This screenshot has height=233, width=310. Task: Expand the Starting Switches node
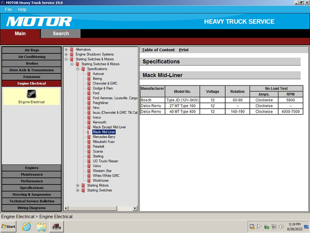(x=77, y=190)
